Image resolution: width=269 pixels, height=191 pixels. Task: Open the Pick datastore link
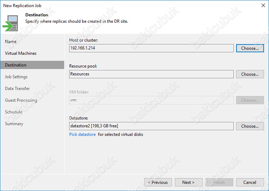[82, 134]
